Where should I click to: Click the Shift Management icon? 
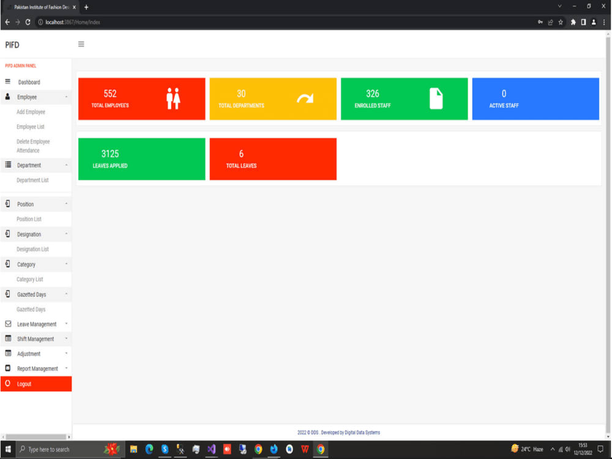point(8,338)
